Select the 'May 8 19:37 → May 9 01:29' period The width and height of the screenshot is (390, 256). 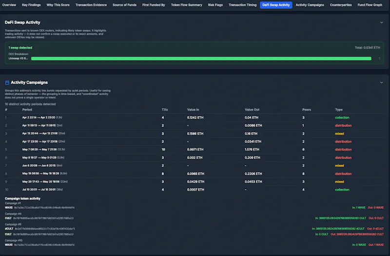pyautogui.click(x=43, y=158)
